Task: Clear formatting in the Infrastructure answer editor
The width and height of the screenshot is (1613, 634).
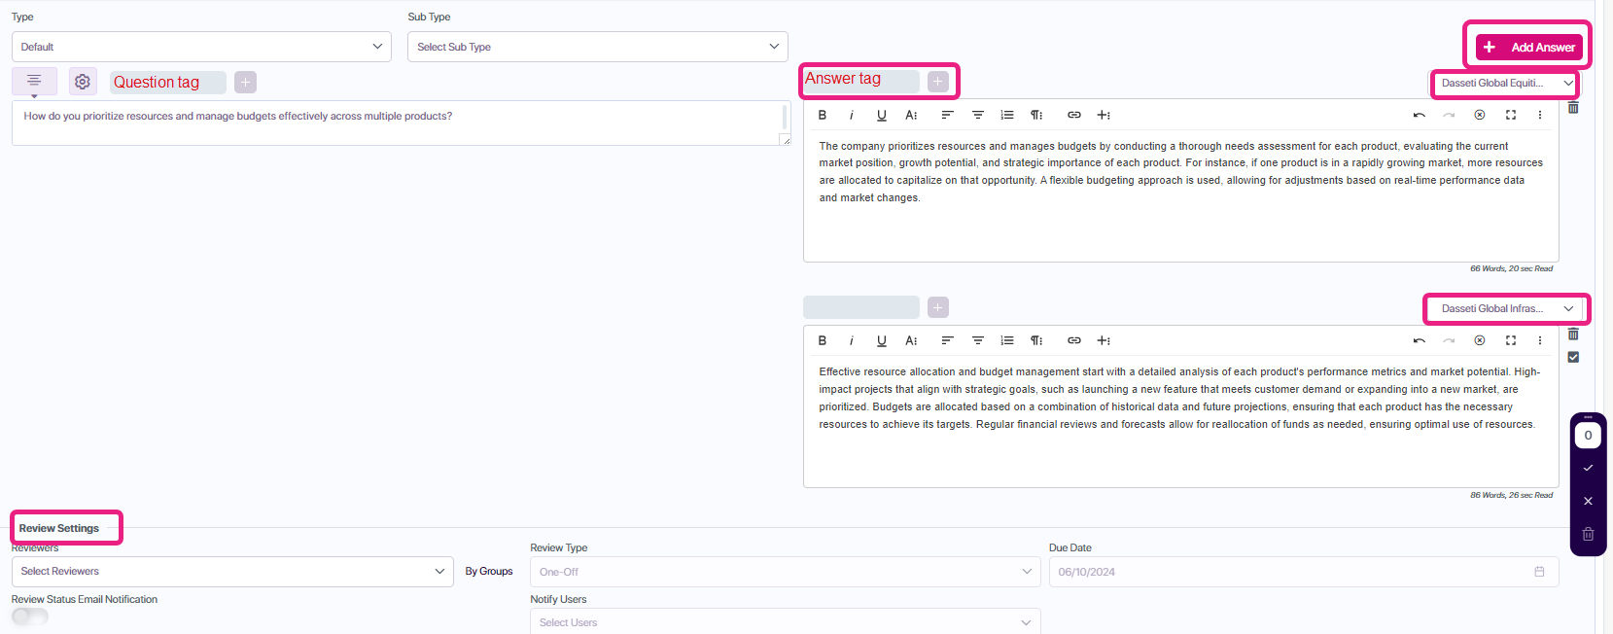Action: 1480,340
